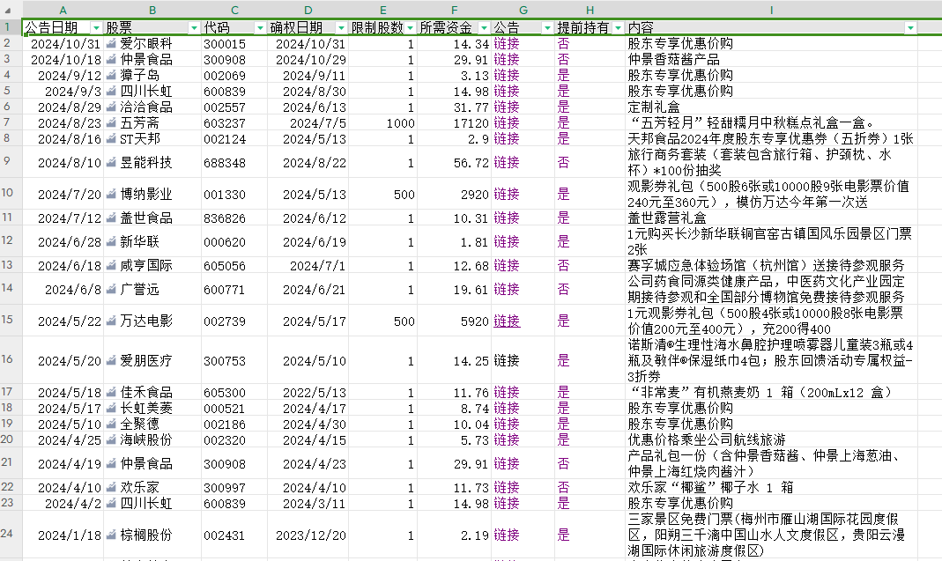The image size is (942, 561).
Task: Click the stock icon beside 仲景食品 in row 21
Action: pyautogui.click(x=111, y=464)
